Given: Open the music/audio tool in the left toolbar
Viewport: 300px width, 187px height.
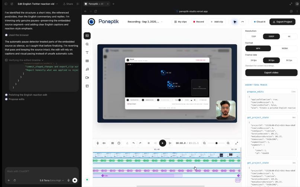Looking at the screenshot, I should (87, 69).
